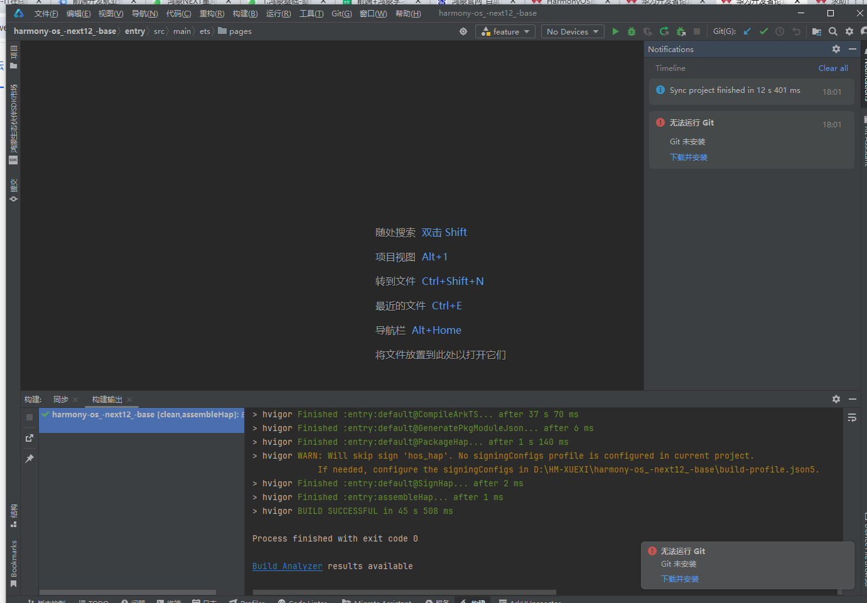Open the 编辑(E) menu

coord(78,14)
